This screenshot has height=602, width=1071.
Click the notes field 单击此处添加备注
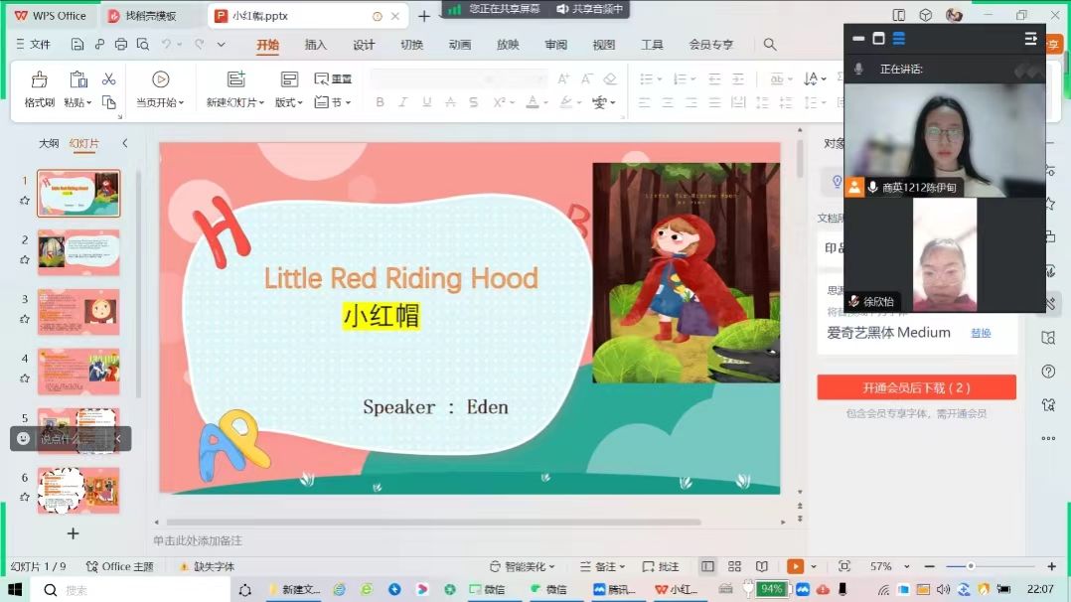[198, 540]
